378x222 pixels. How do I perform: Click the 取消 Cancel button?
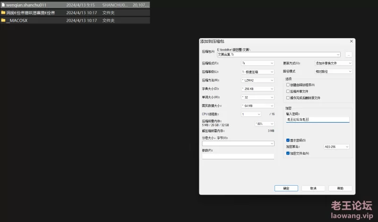coord(313,189)
